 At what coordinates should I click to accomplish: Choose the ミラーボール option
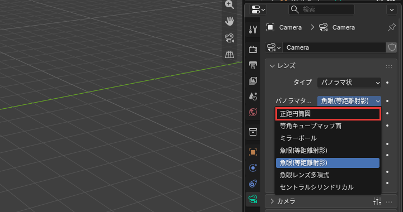(327, 138)
